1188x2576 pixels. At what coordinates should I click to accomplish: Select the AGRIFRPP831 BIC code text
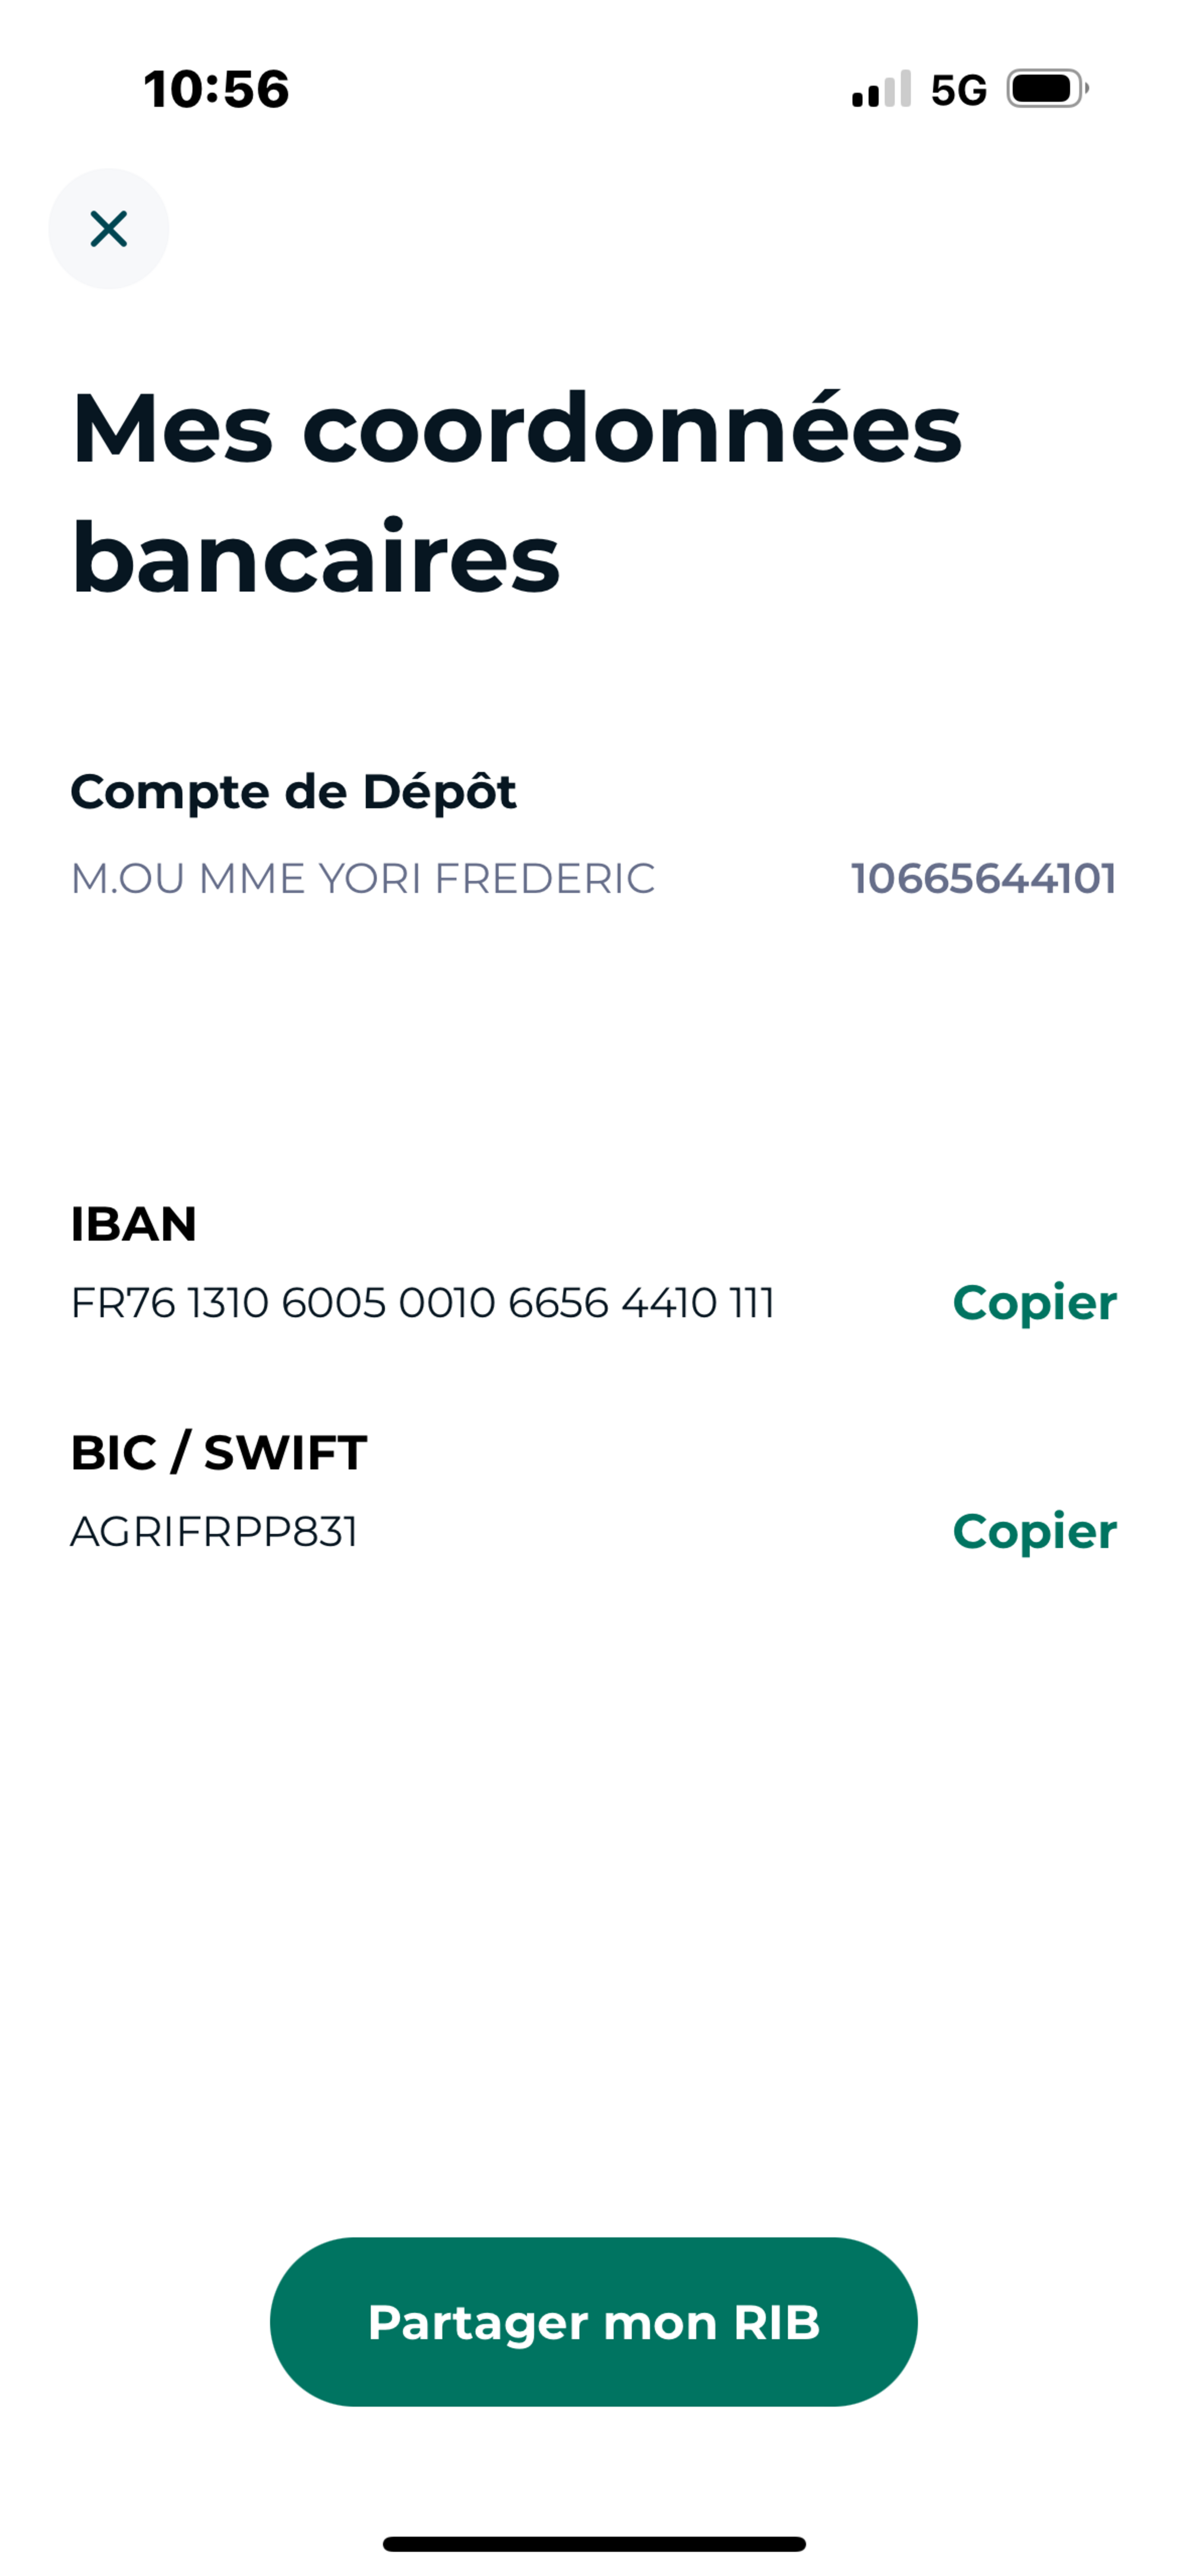coord(214,1532)
